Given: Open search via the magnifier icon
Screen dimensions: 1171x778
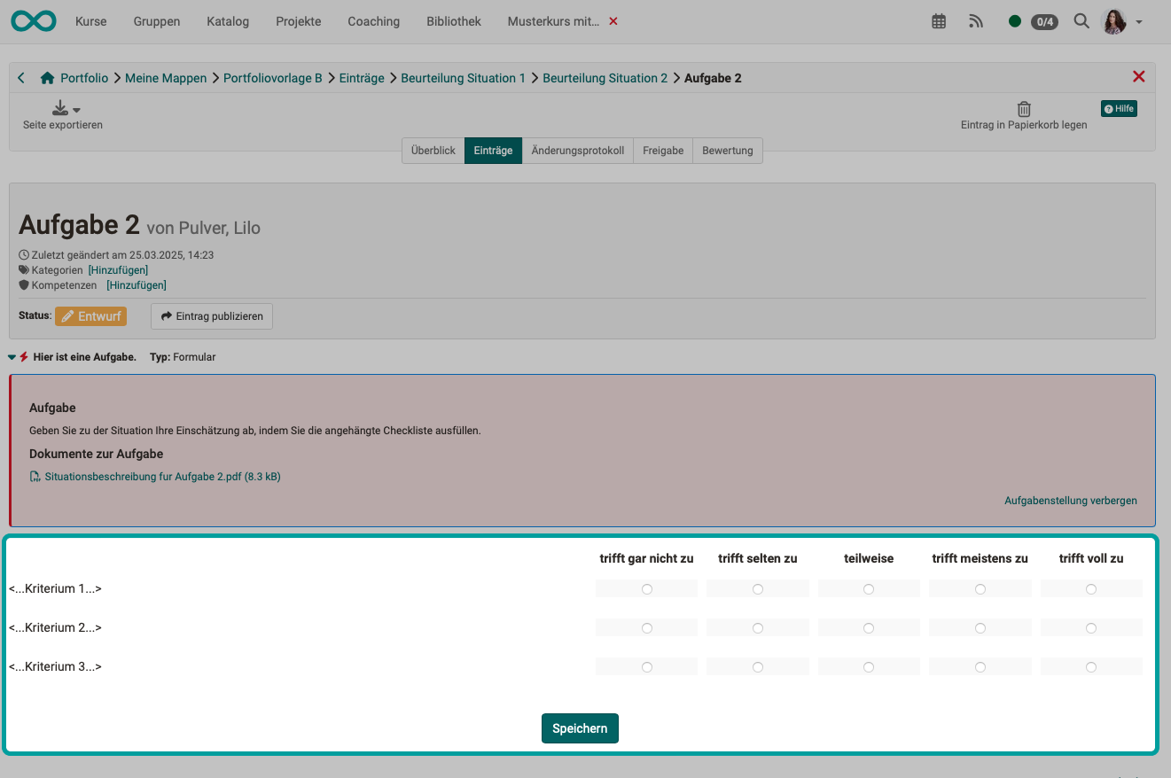Looking at the screenshot, I should [1081, 20].
